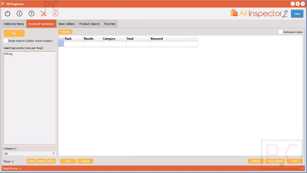The image size is (307, 173).
Task: Open the Favorites tab
Action: click(x=110, y=24)
